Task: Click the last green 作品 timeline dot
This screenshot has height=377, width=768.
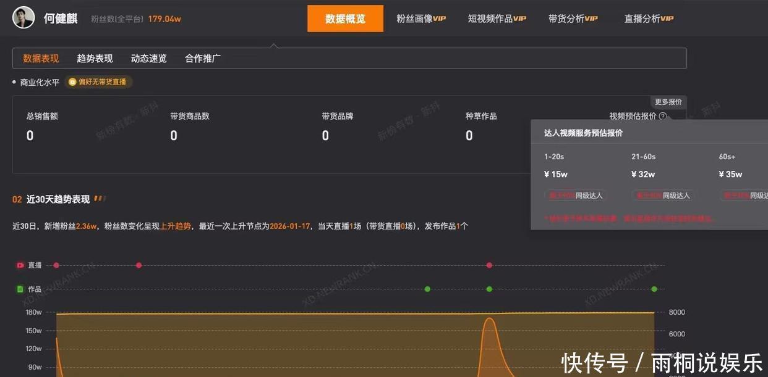Action: coord(654,289)
